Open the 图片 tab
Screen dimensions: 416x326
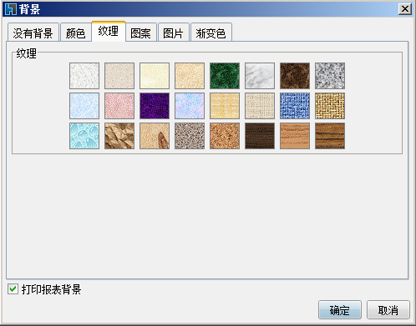[174, 33]
